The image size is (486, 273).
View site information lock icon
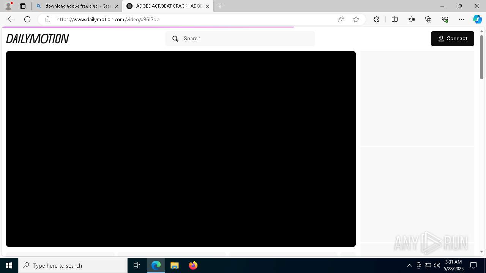pos(47,19)
